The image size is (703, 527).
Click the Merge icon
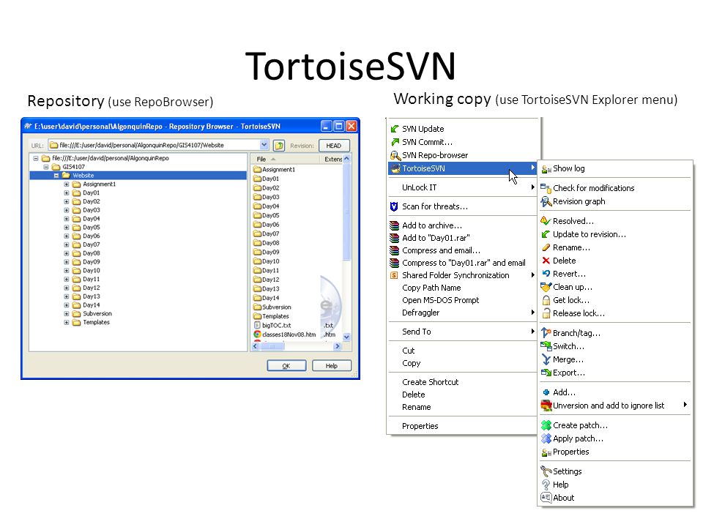pyautogui.click(x=546, y=359)
